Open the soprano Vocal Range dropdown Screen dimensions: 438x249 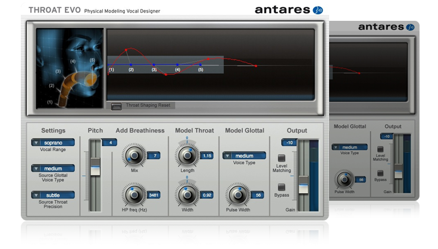click(53, 143)
